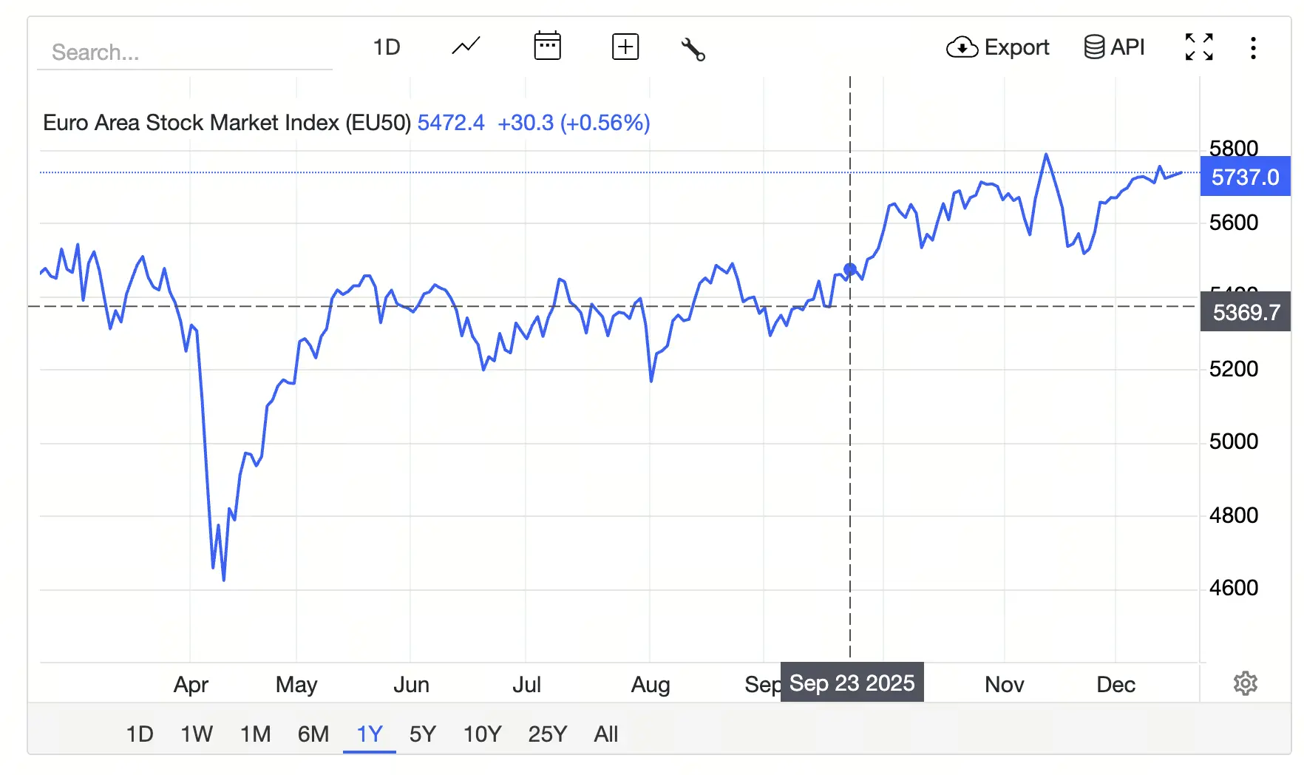Click the Nov axis label

pos(1005,685)
